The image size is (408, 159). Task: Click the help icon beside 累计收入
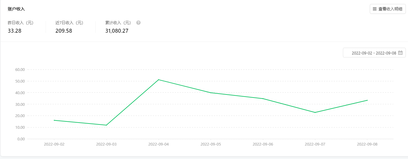(x=138, y=23)
